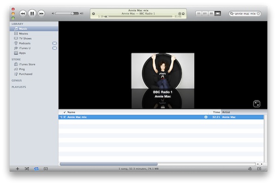277x185 pixels.
Task: Click the search field containing 'annie mac mix'
Action: point(245,13)
